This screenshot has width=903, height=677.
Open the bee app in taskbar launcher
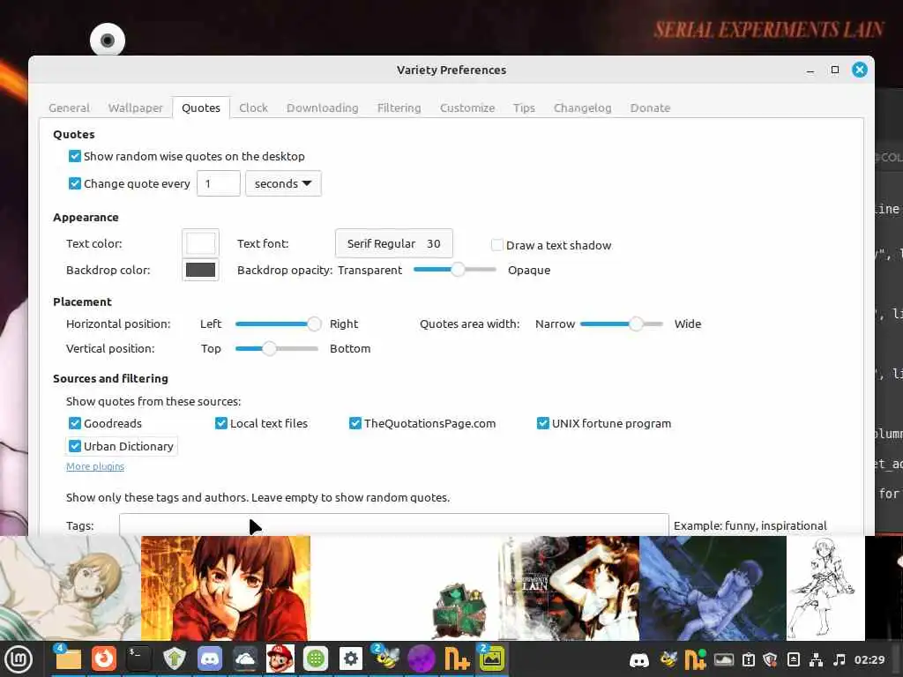(386, 658)
